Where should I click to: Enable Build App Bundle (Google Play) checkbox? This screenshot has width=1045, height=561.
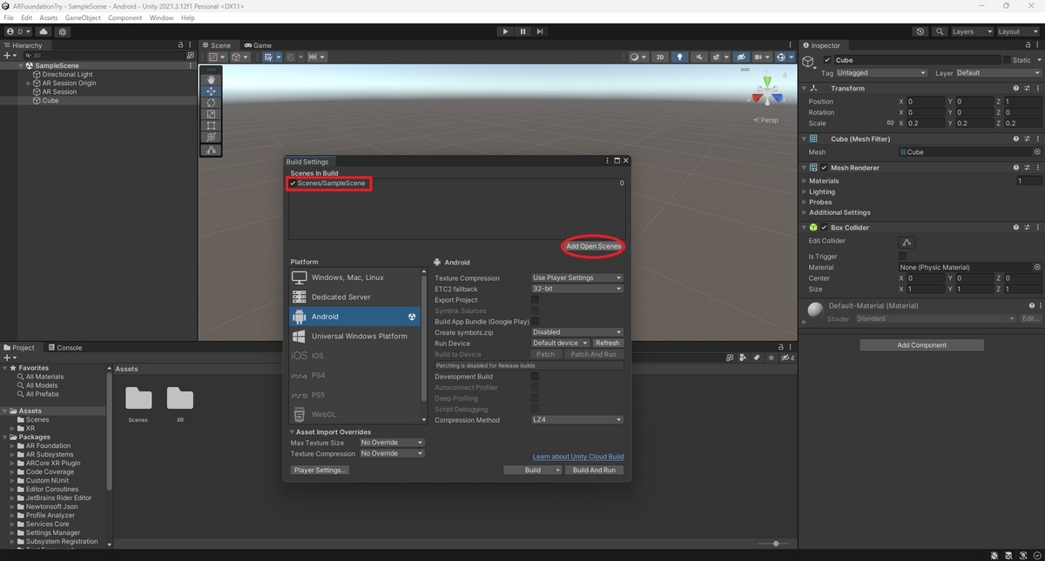pyautogui.click(x=536, y=322)
